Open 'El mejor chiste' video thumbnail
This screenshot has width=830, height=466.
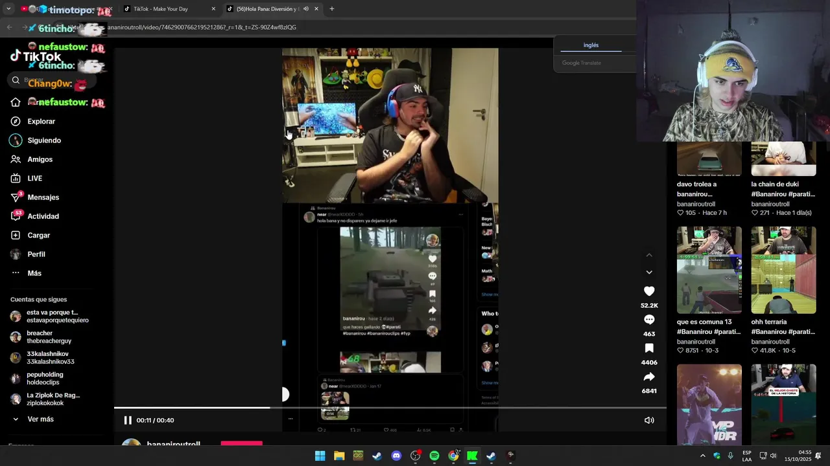[x=783, y=405]
